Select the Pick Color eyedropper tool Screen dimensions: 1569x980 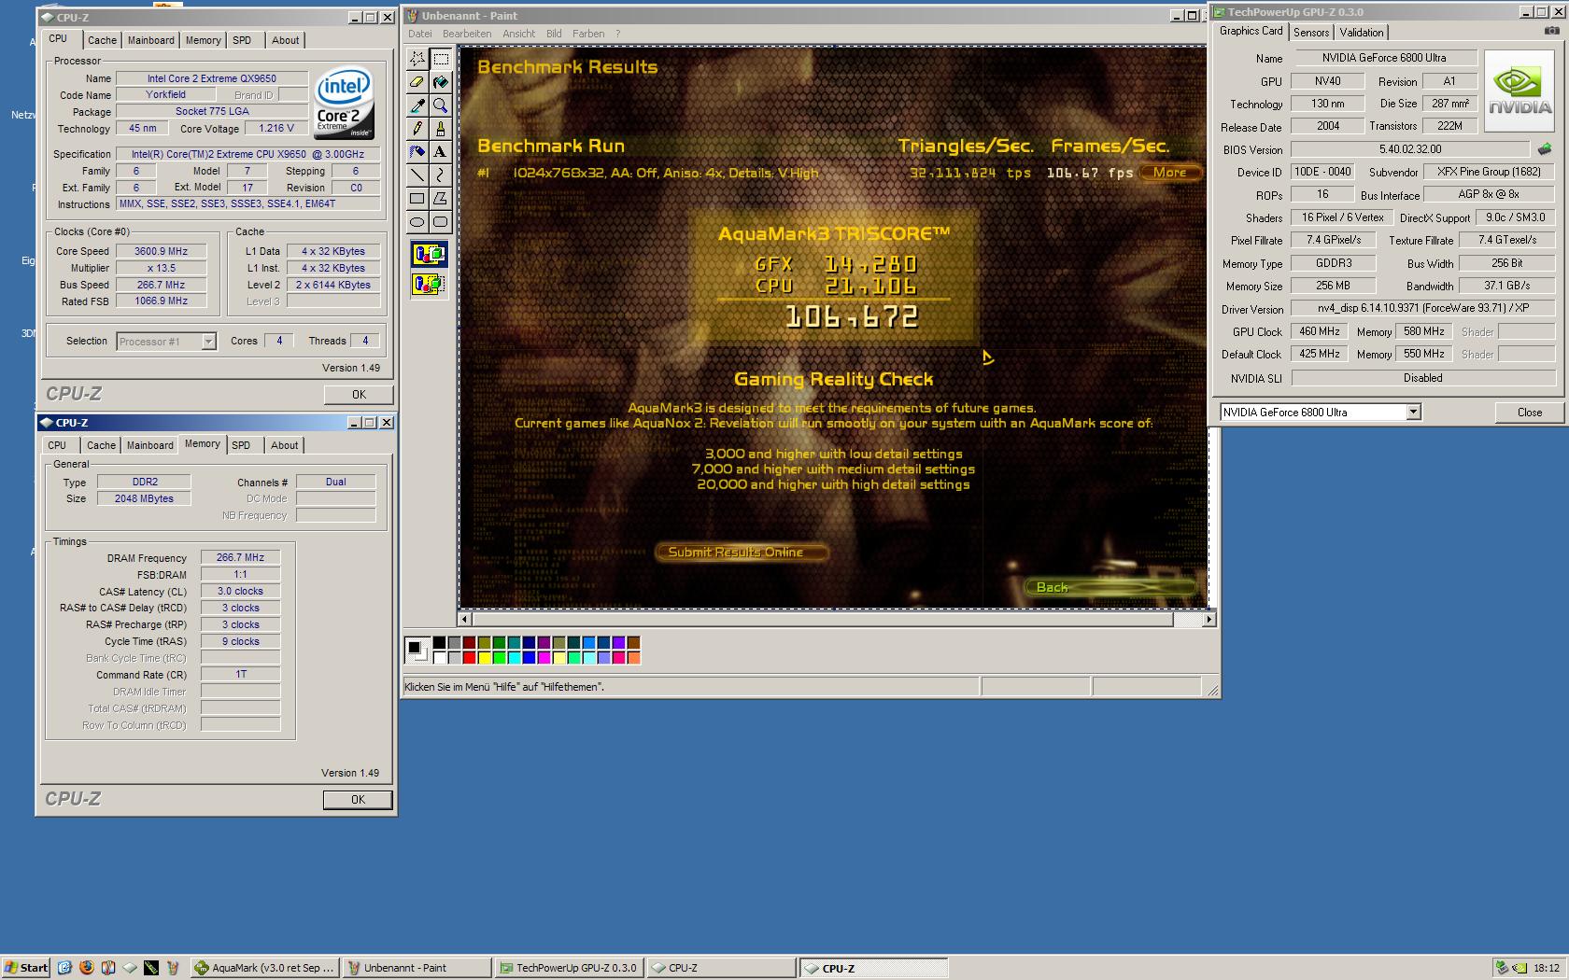[x=417, y=105]
